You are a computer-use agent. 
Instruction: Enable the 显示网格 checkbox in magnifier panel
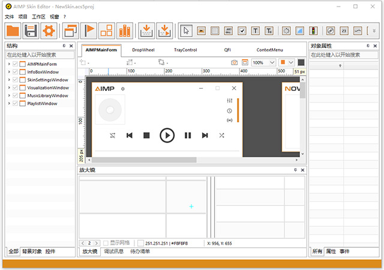106,243
